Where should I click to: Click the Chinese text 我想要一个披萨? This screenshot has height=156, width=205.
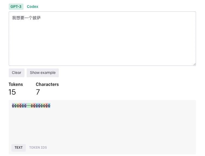[26, 18]
